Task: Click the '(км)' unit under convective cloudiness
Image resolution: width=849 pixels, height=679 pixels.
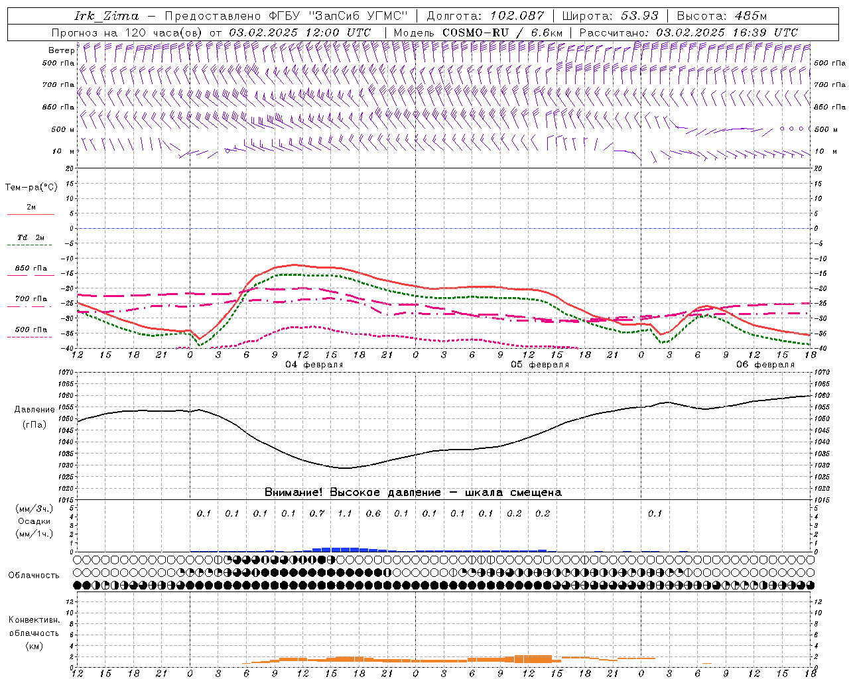Action: click(x=34, y=646)
